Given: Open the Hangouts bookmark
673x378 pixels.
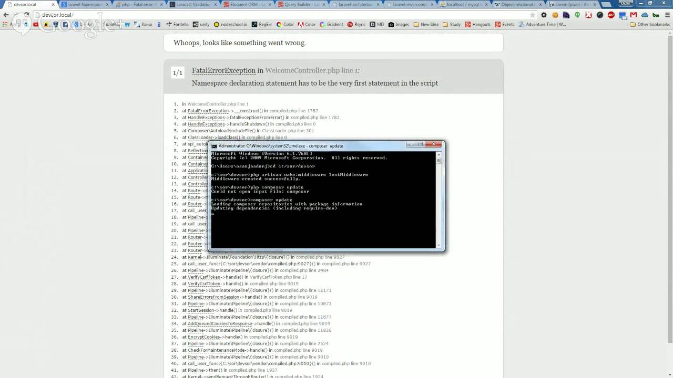Looking at the screenshot, I should [x=477, y=24].
